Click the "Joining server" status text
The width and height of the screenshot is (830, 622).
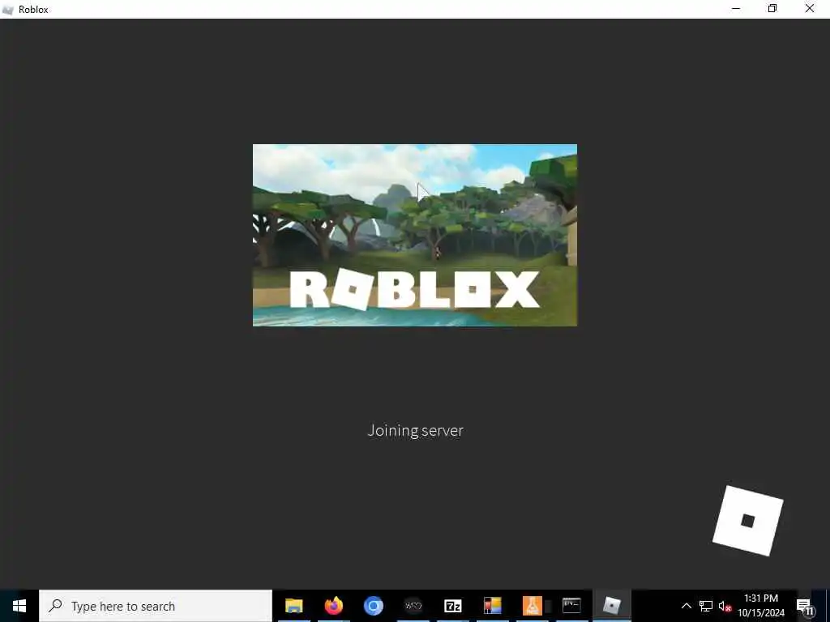pyautogui.click(x=416, y=431)
